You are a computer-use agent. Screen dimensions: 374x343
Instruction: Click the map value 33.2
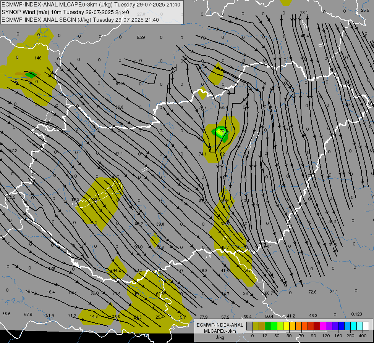click(x=96, y=200)
